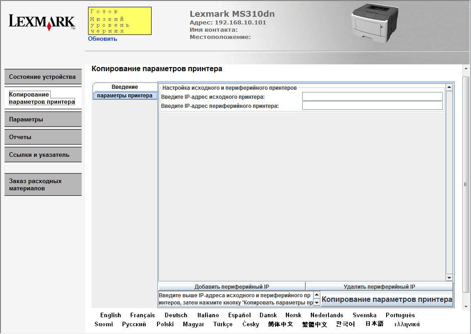Open the Параметры sidebar menu
The height and width of the screenshot is (334, 471).
(43, 120)
